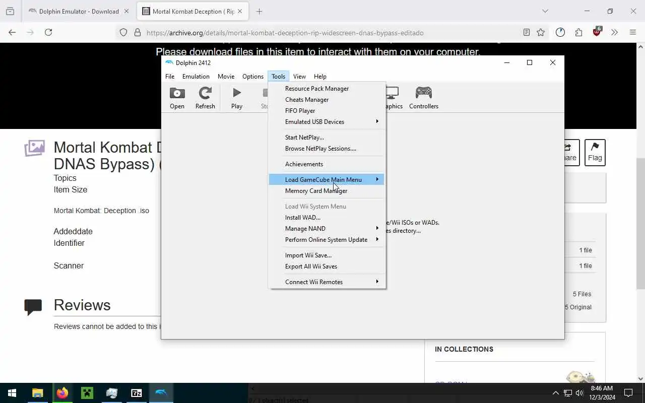Open the volume speaker tray icon
The width and height of the screenshot is (645, 403).
(x=579, y=393)
